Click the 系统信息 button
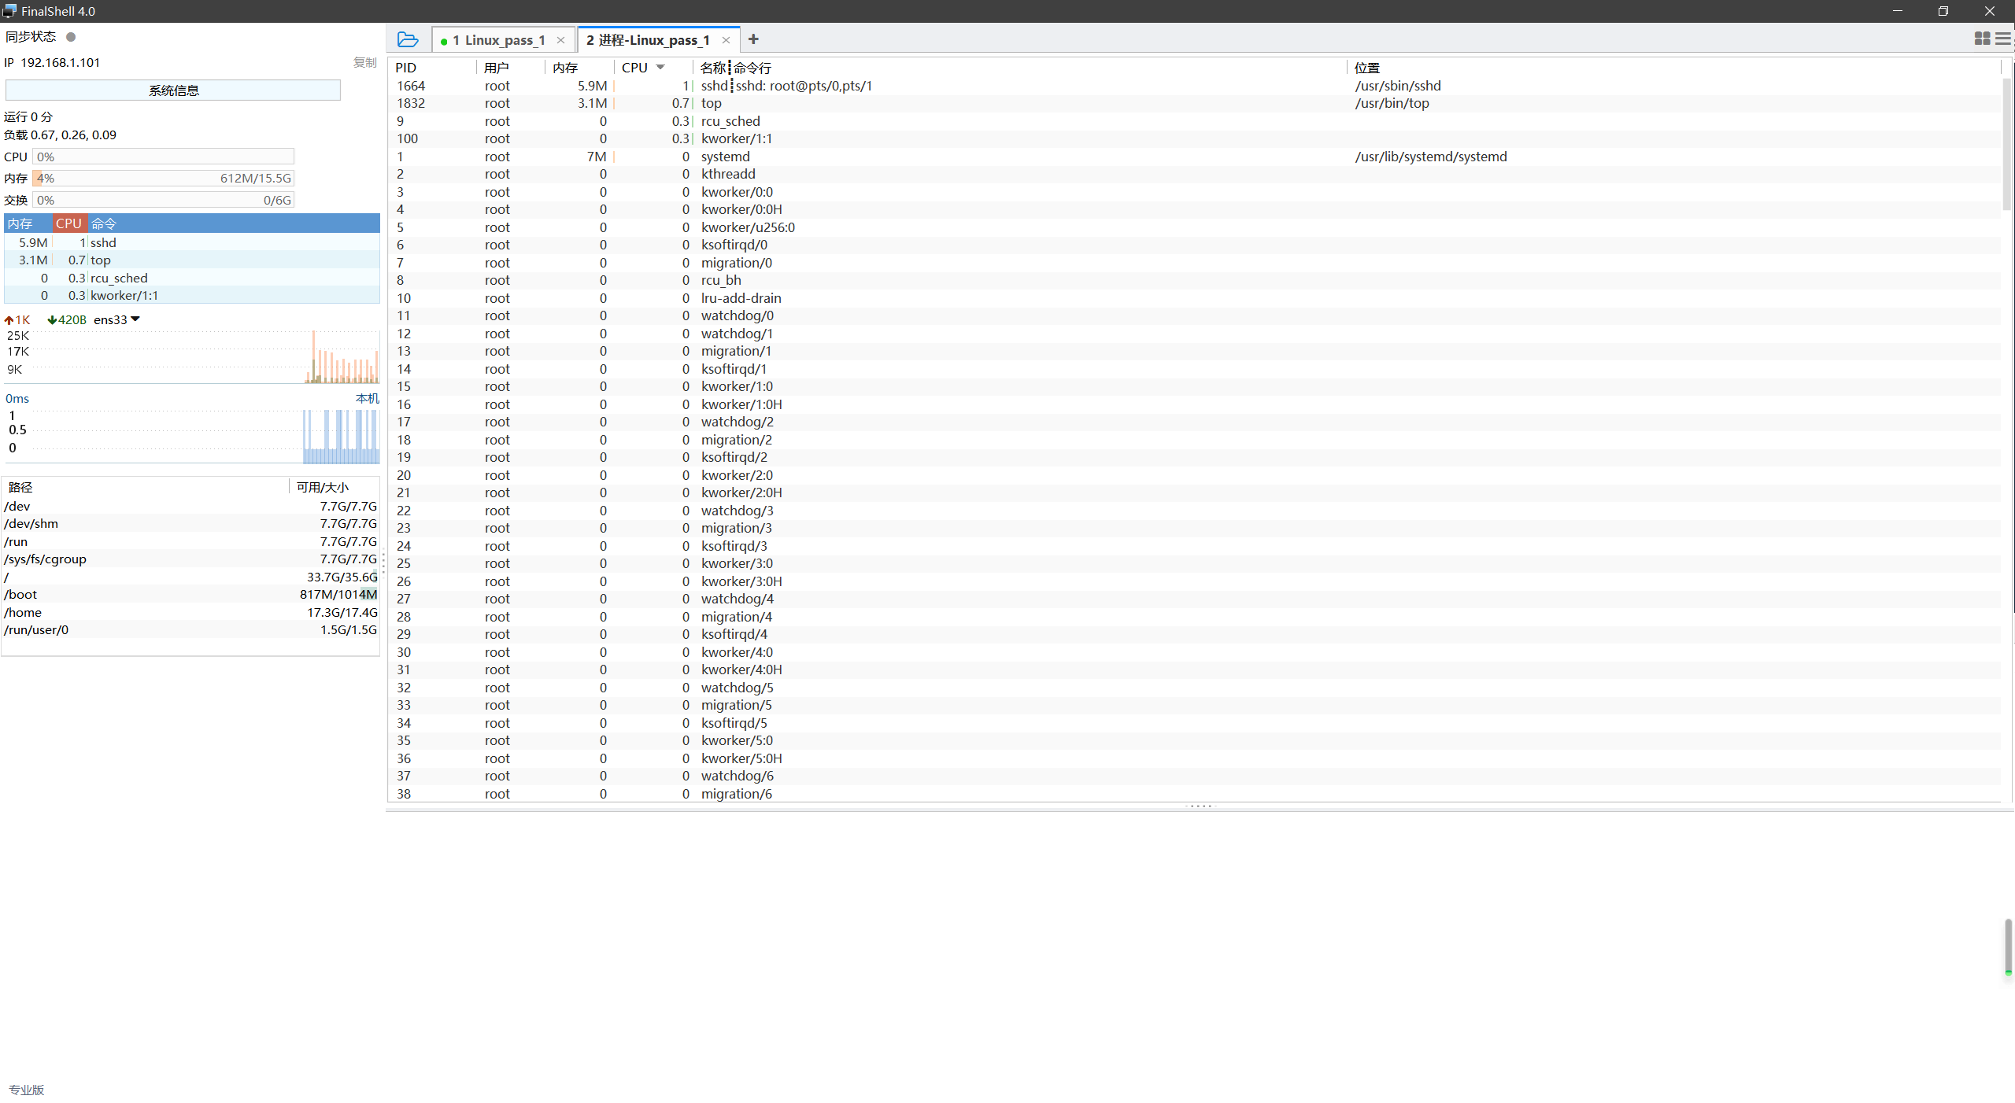Screen dimensions: 2015x1103 [173, 90]
